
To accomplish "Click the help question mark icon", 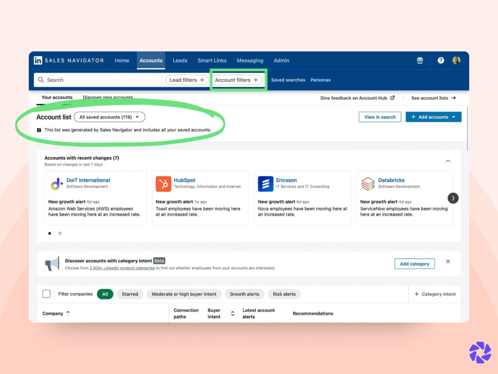I will 441,60.
